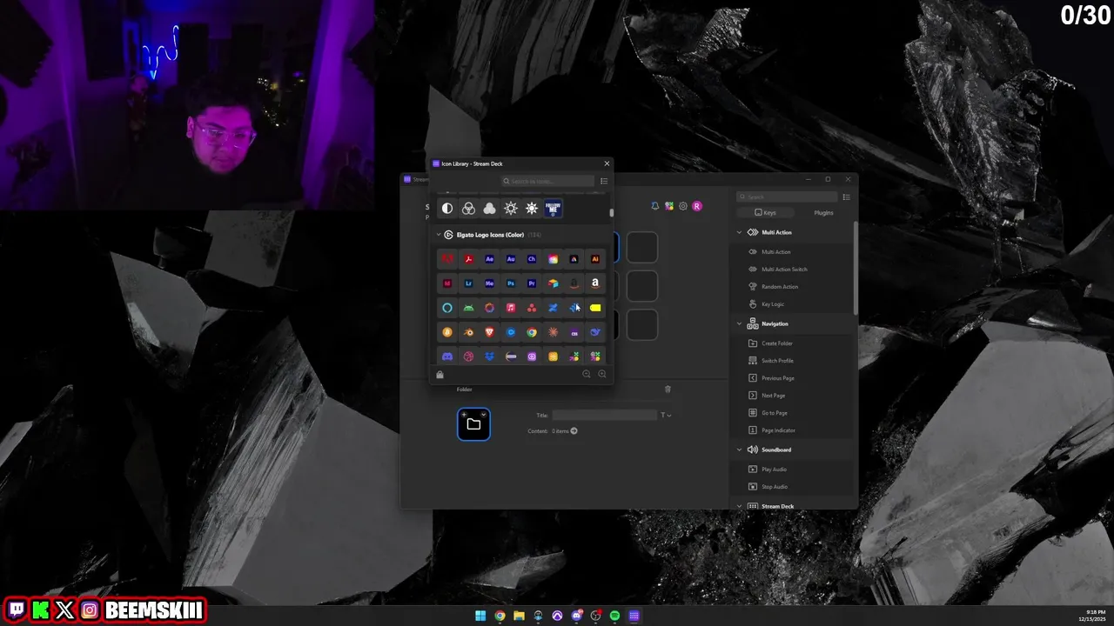The image size is (1114, 626).
Task: Select the Premiere Pro 'Pr' icon
Action: [x=532, y=283]
